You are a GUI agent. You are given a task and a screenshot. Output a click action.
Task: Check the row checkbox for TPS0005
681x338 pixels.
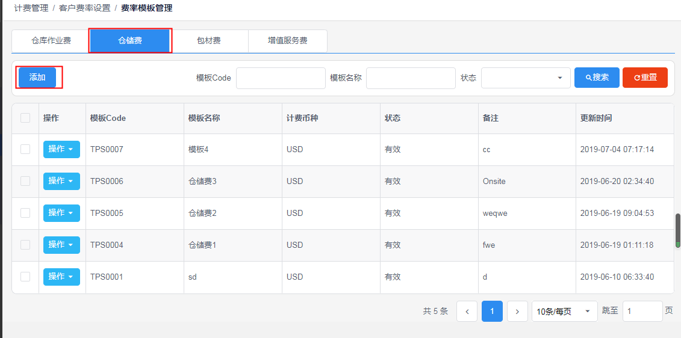pyautogui.click(x=25, y=213)
